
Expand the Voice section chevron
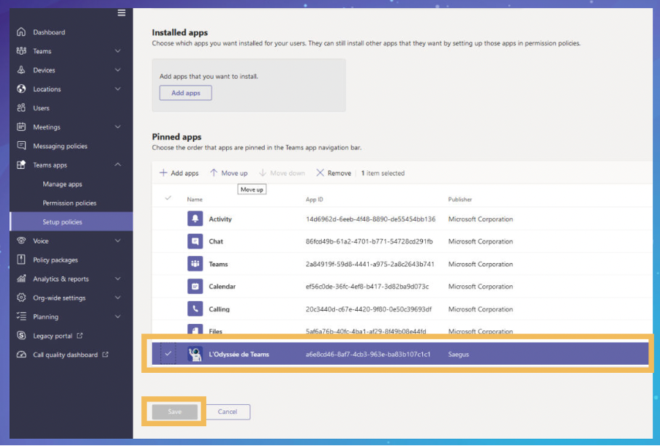pyautogui.click(x=118, y=241)
